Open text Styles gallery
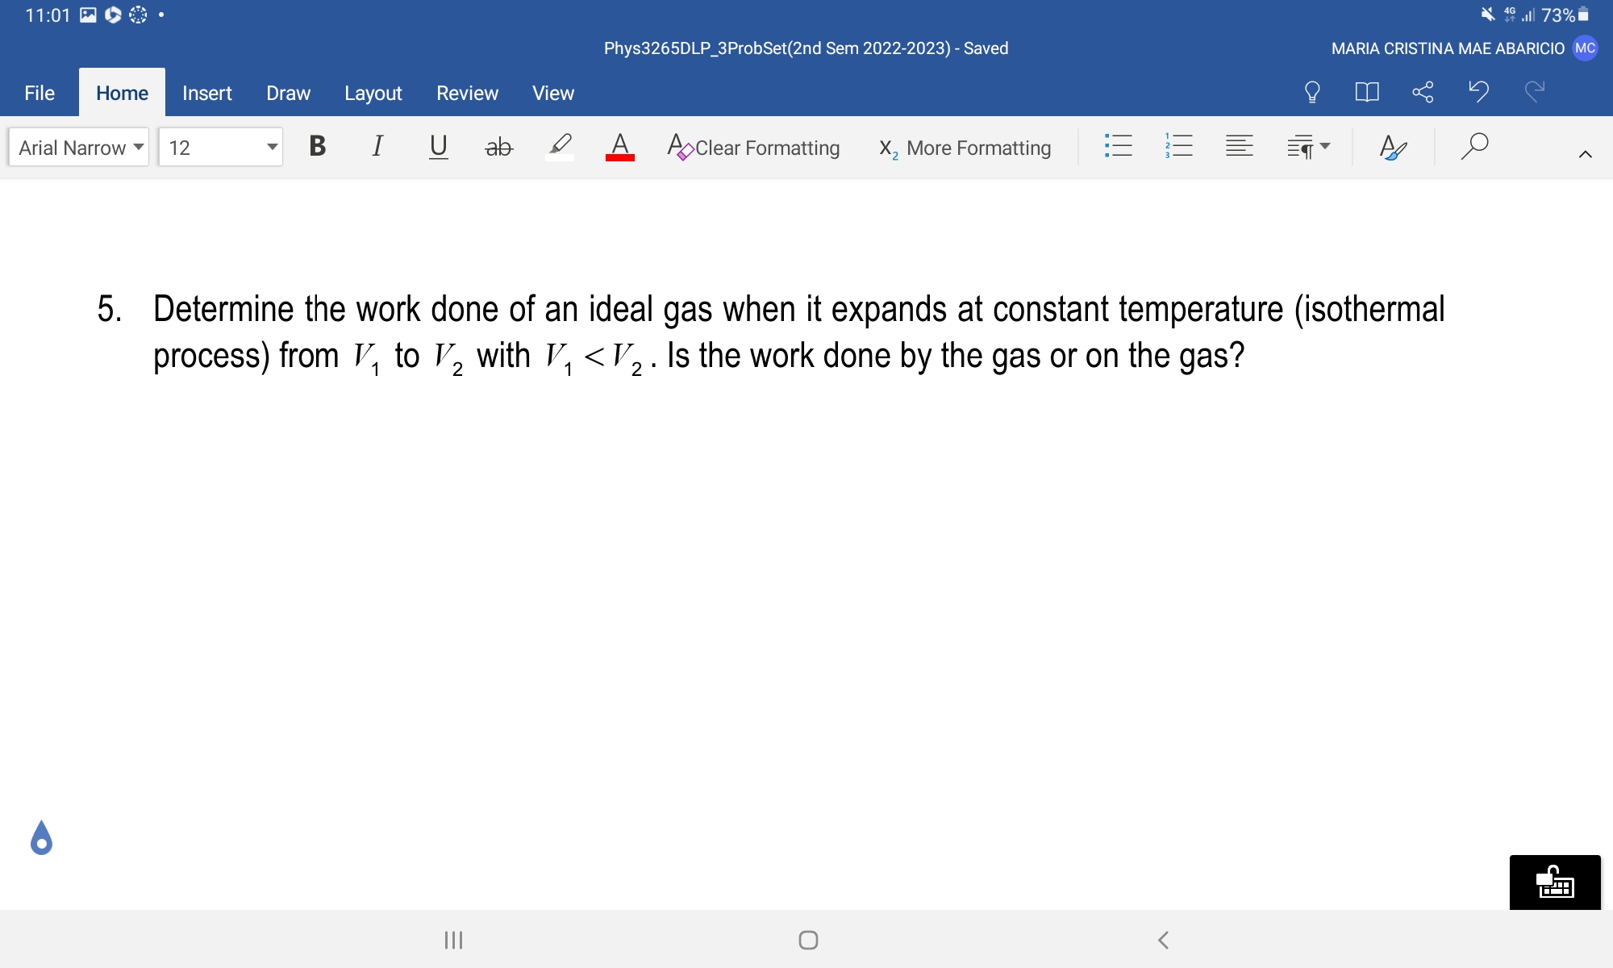Viewport: 1613px width, 968px height. 1393,147
